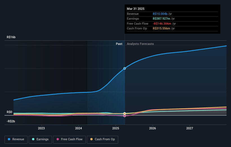Toggle the Free Cash Flow legend button

click(x=69, y=139)
